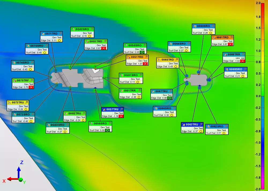Image resolution: width=268 pixels, height=191 pixels.
Task: Click the red top of the color scale
Action: (x=262, y=5)
